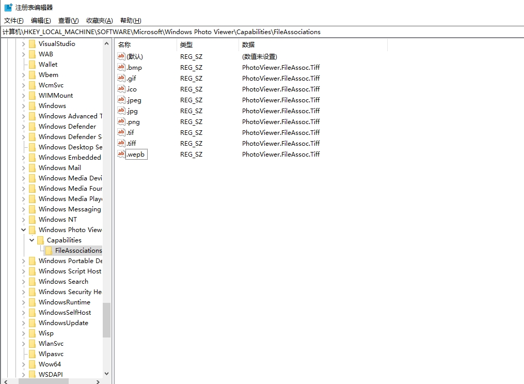Click the tree vertical scrollbar thumb
This screenshot has height=384, width=524.
click(106, 320)
